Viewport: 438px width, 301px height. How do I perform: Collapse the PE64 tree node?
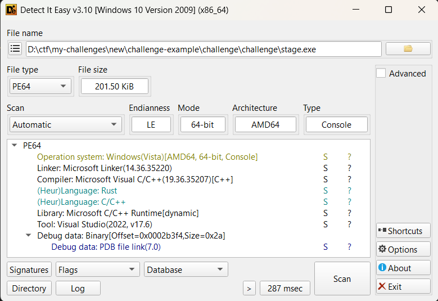pos(15,145)
